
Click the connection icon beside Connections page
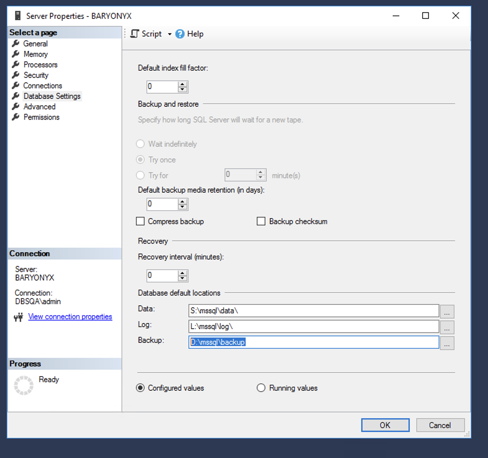click(x=16, y=85)
